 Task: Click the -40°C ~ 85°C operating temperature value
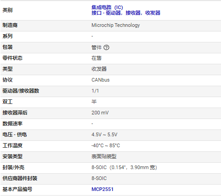coord(106,145)
